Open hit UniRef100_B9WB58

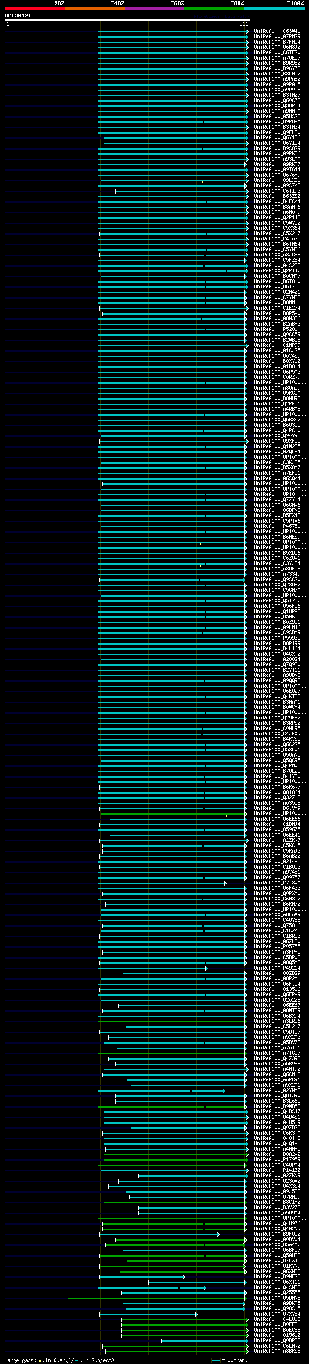point(277,1106)
